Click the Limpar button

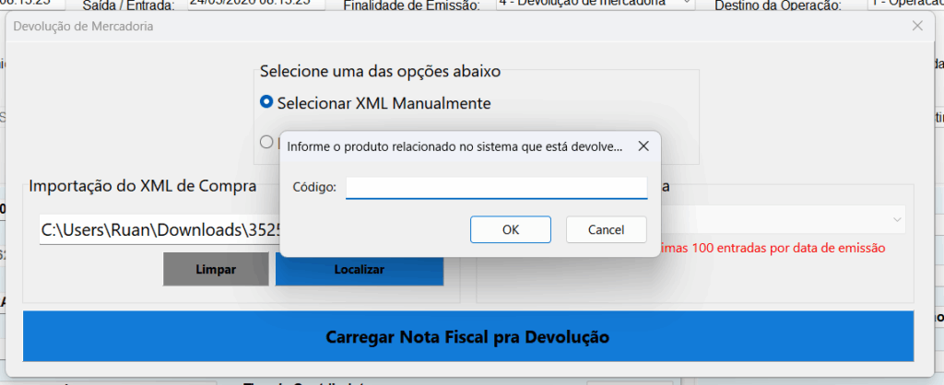click(216, 269)
